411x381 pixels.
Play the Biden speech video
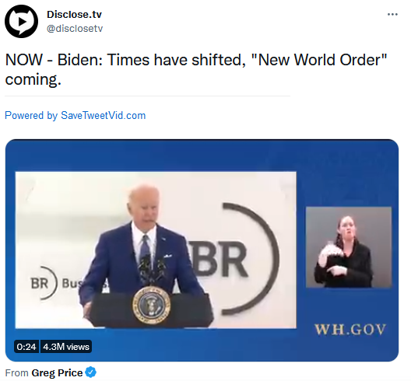[202, 250]
